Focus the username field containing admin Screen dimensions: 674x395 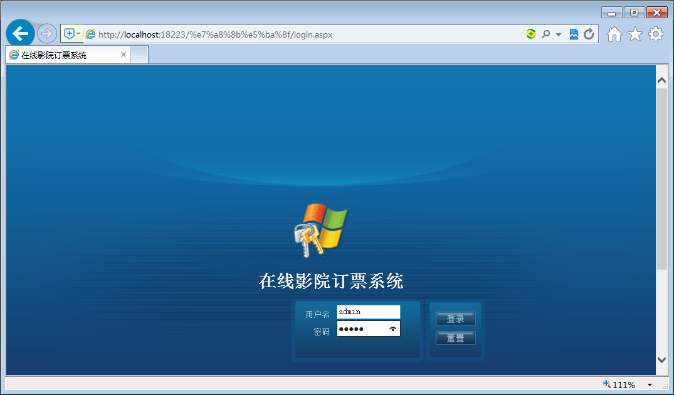tap(369, 312)
